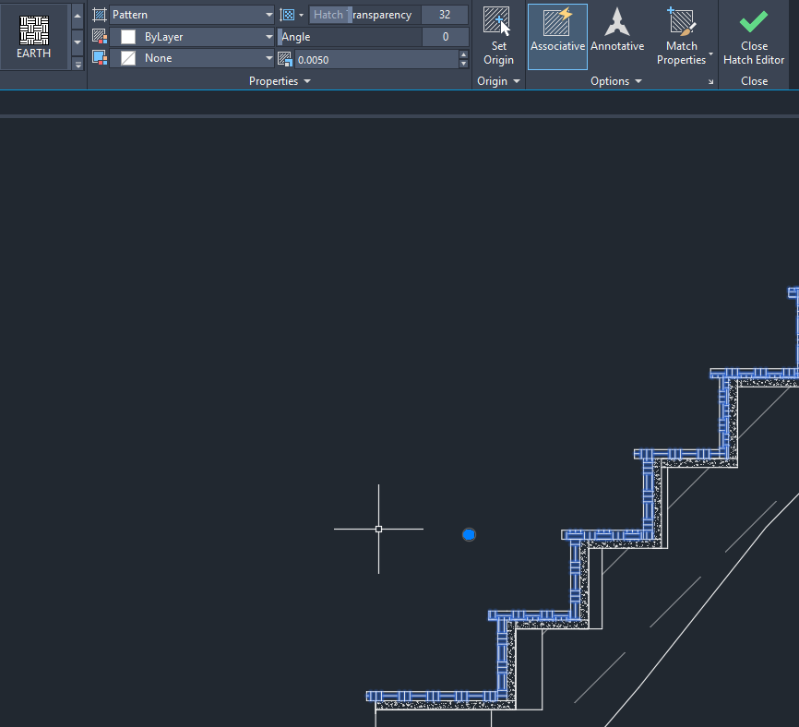The image size is (799, 727).
Task: Increase hatch scale with up stepper arrow
Action: click(463, 54)
